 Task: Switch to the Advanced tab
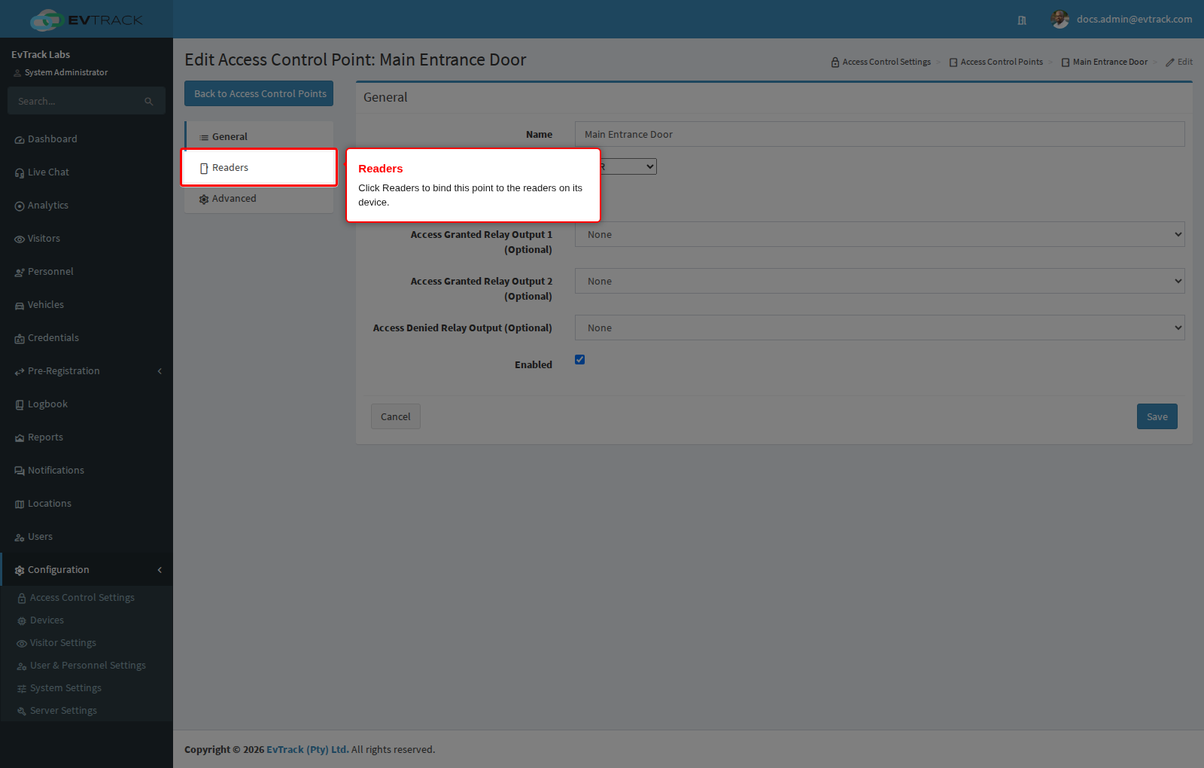click(x=259, y=198)
